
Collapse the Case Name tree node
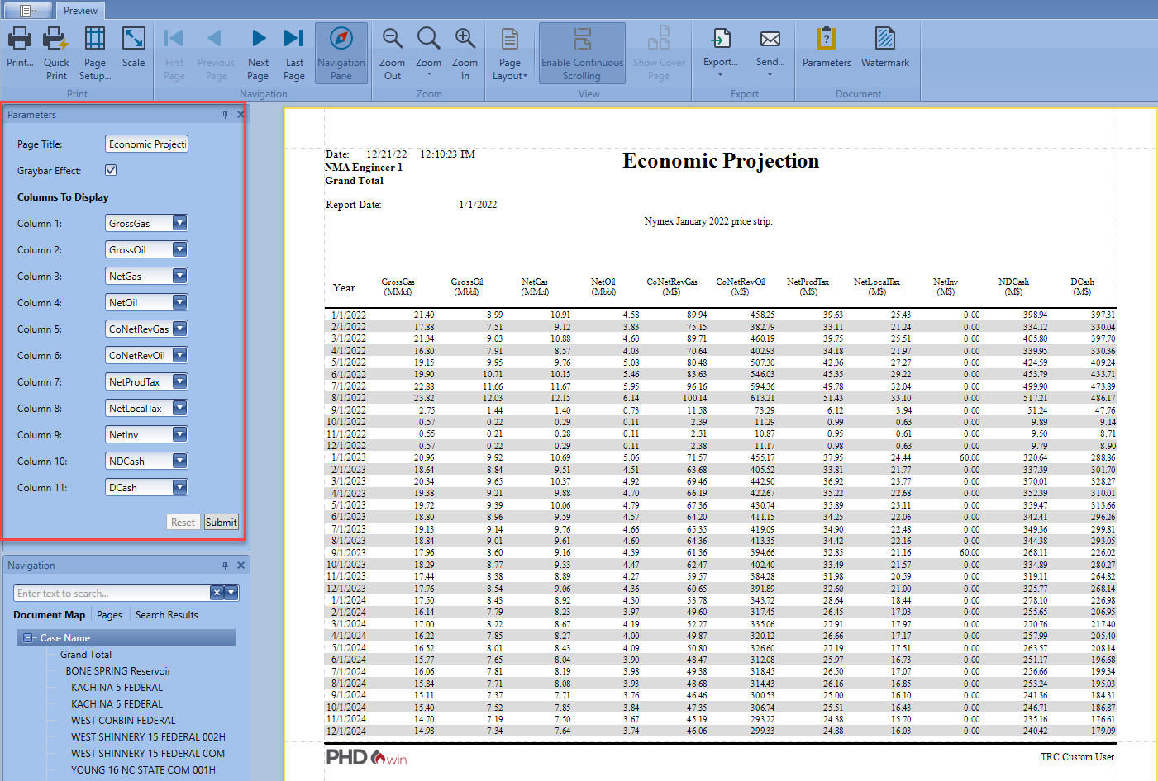28,638
